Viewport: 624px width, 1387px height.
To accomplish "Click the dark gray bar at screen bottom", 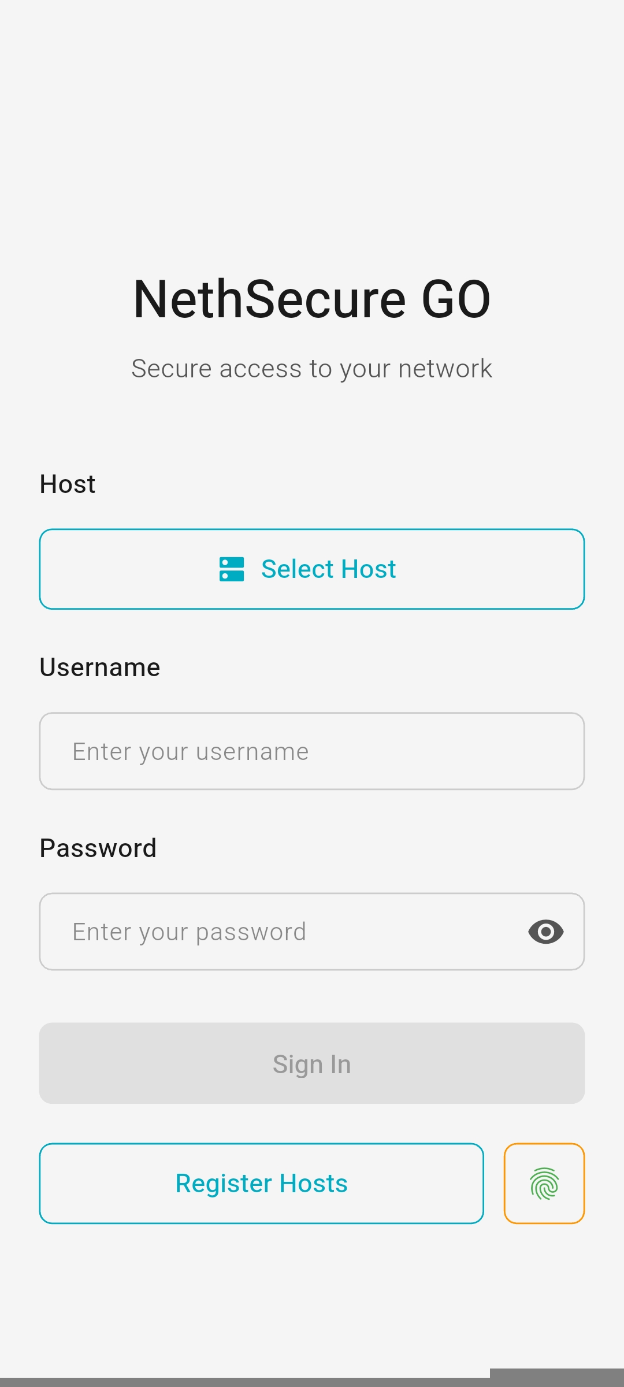I will [312, 1381].
